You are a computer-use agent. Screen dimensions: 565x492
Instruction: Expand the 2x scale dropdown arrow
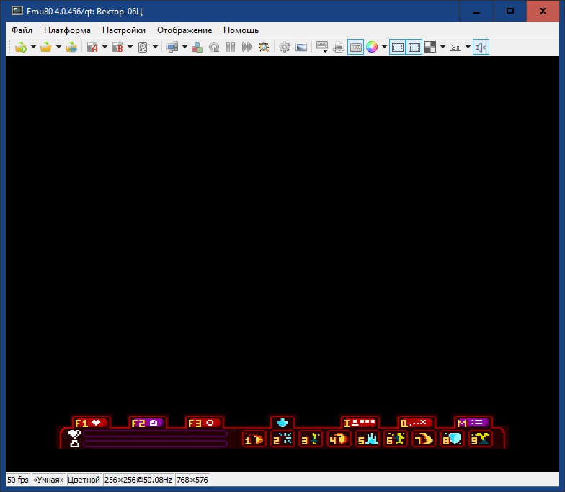click(x=468, y=48)
